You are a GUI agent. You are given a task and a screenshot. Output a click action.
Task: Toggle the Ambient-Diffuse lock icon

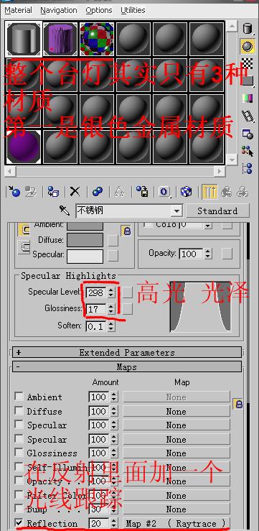(127, 231)
